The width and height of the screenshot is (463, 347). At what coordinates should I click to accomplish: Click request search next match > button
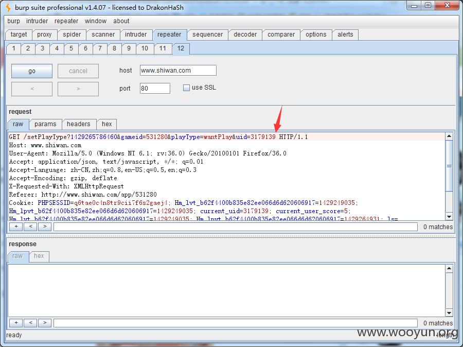coord(45,227)
